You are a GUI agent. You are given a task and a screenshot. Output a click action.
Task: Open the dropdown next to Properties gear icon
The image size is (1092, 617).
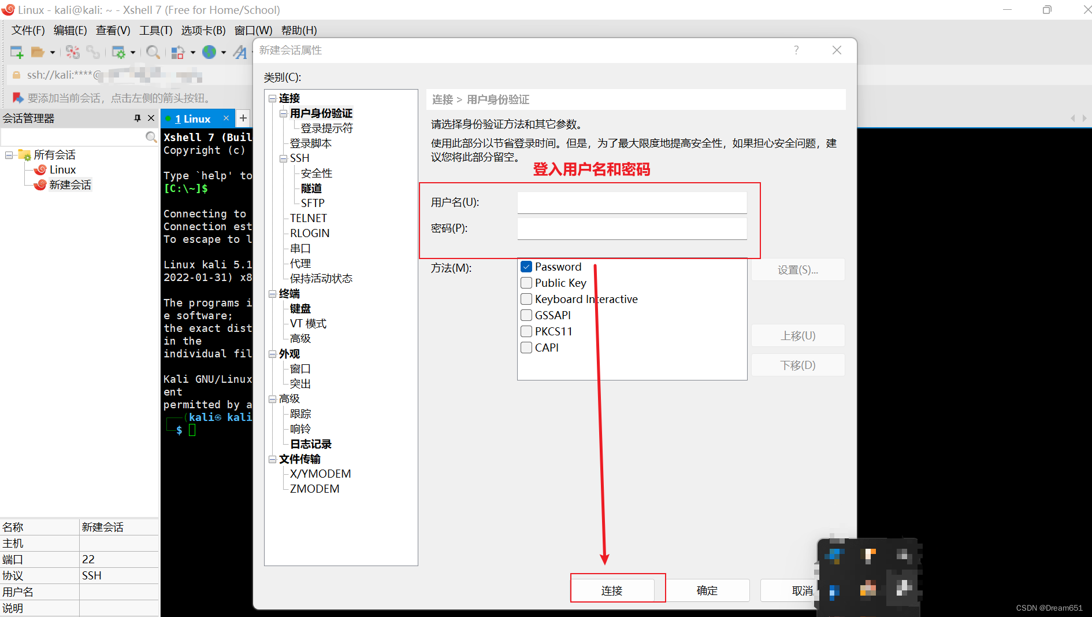(133, 52)
